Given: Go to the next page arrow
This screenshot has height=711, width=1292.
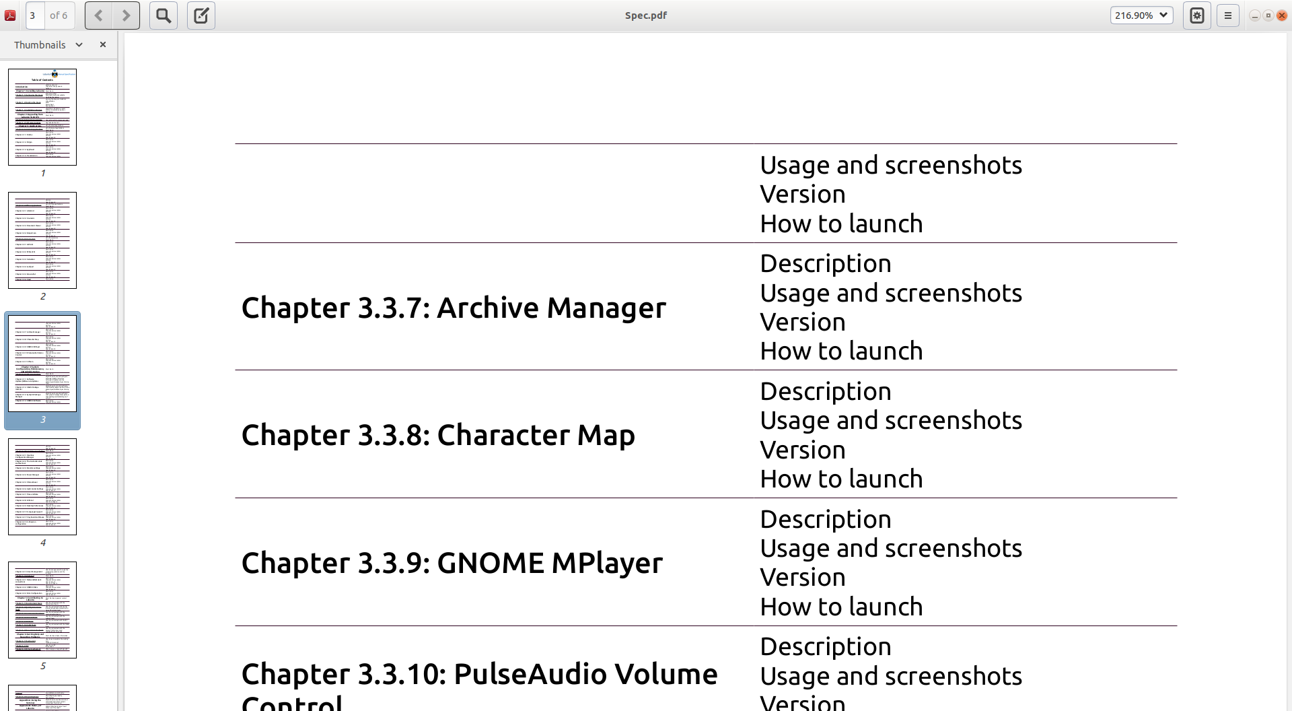Looking at the screenshot, I should coord(126,15).
